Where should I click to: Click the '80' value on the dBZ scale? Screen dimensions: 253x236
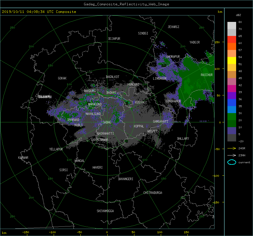[240, 22]
